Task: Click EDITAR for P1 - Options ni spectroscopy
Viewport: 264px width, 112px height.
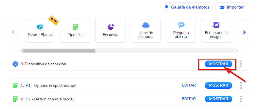Action: point(189,85)
